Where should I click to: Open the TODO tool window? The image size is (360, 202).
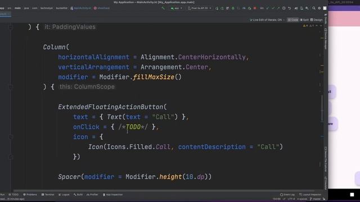[x=13, y=195]
